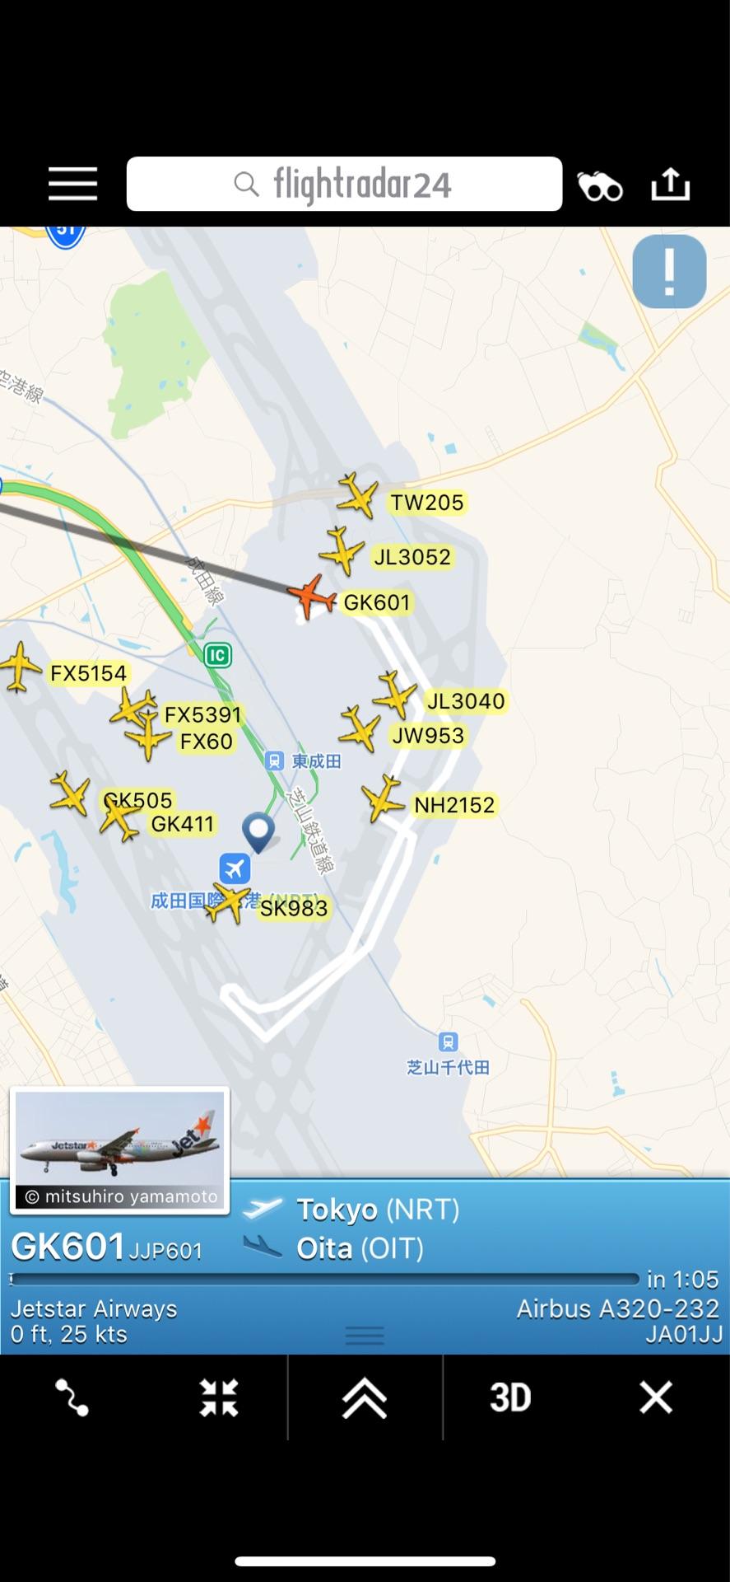
Task: Tap the NH2152 flight label
Action: point(454,805)
